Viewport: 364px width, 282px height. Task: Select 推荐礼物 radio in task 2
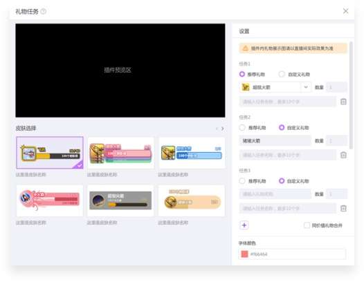[x=242, y=128]
